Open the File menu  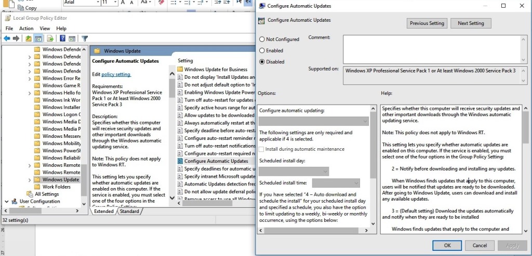[x=9, y=29]
